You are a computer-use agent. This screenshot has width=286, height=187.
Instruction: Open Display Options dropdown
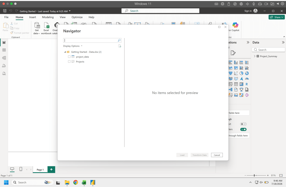coord(73,46)
